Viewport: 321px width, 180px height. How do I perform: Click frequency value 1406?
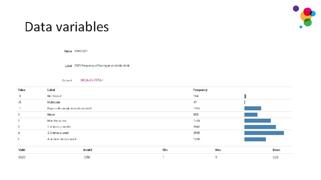[197, 139]
